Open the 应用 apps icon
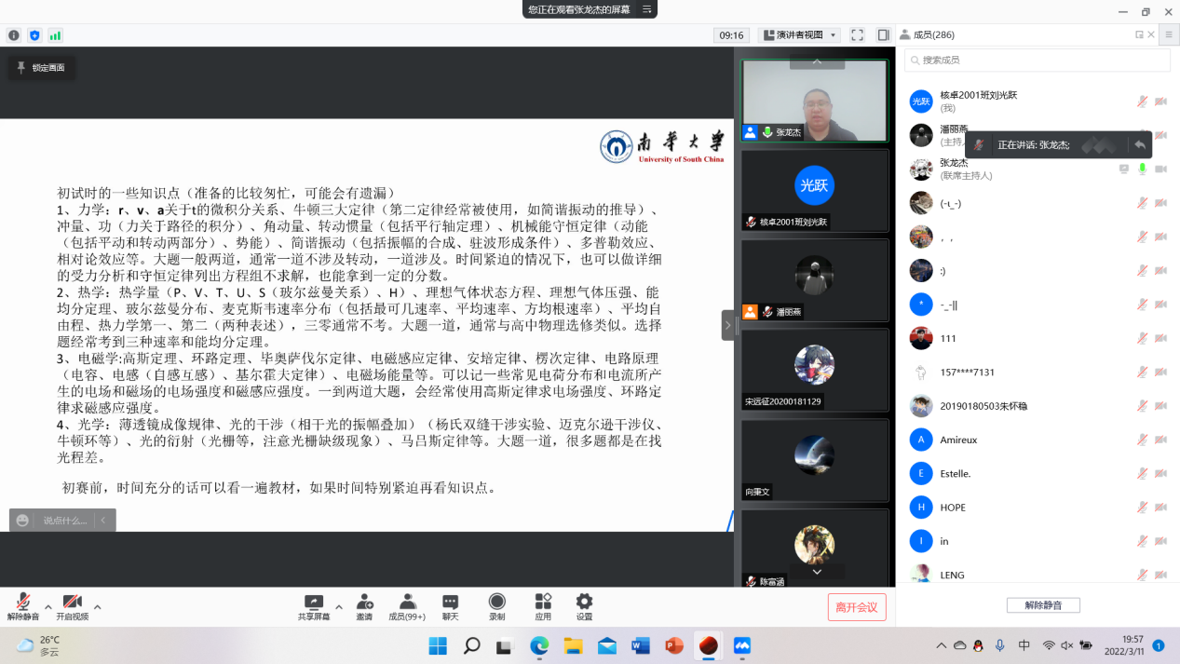 [x=543, y=603]
